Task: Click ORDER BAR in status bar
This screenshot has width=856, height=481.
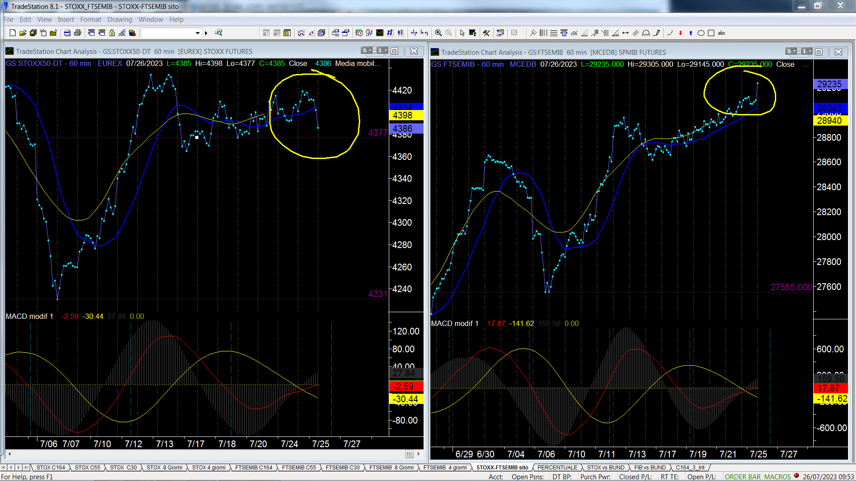Action: 743,477
